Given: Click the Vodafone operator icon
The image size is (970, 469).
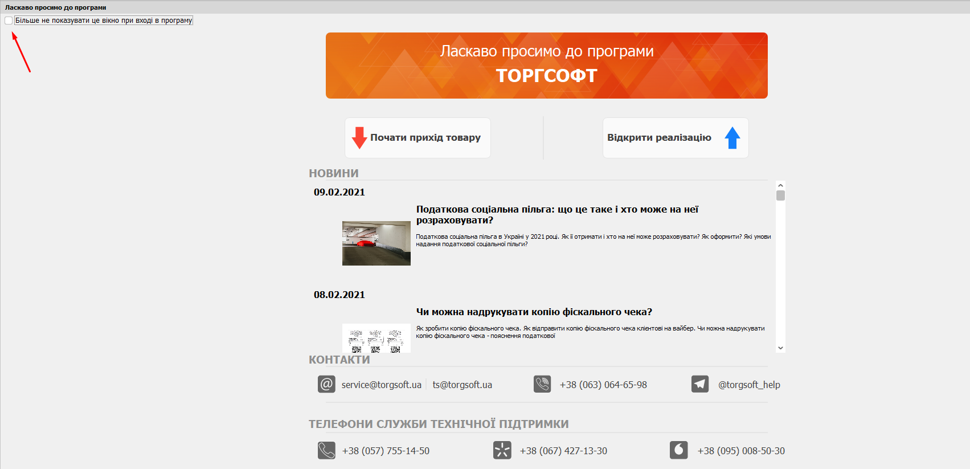Looking at the screenshot, I should pyautogui.click(x=678, y=450).
